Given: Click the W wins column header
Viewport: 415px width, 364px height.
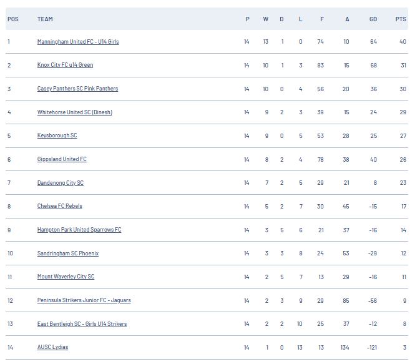Looking at the screenshot, I should pyautogui.click(x=266, y=19).
